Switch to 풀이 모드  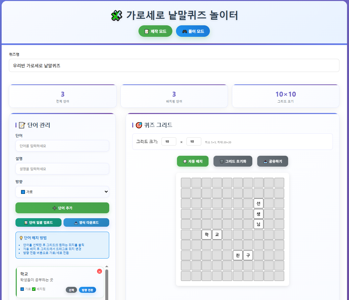[193, 32]
